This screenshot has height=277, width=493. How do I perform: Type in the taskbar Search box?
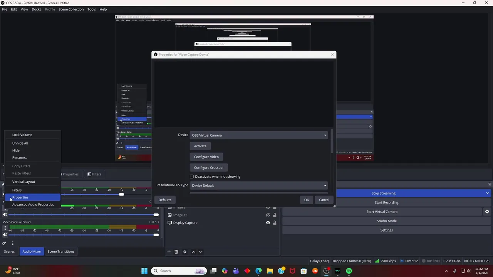pyautogui.click(x=179, y=271)
